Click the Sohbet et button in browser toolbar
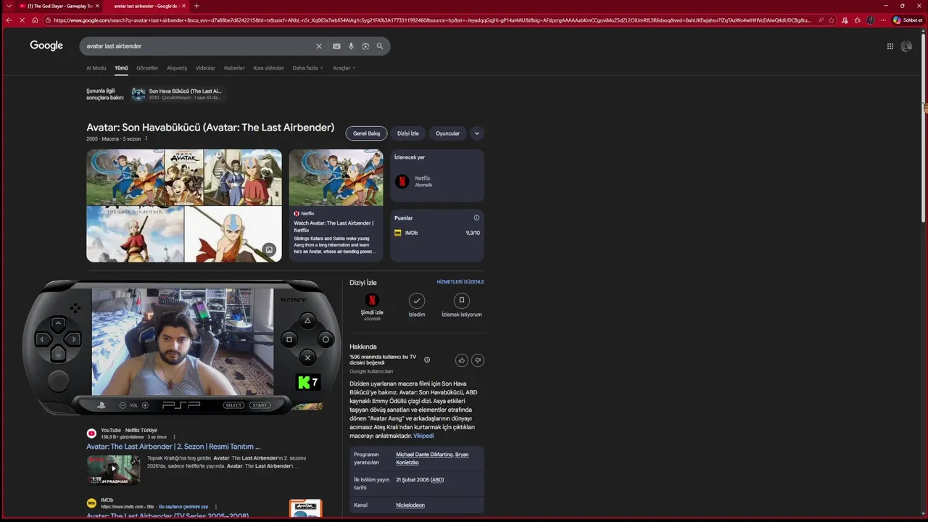 pos(907,20)
